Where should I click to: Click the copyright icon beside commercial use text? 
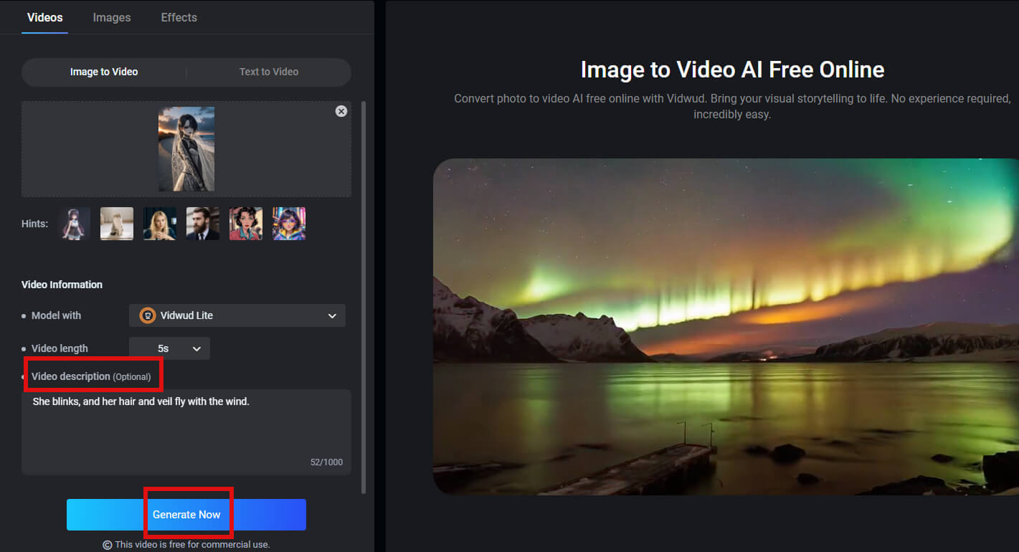(x=108, y=544)
